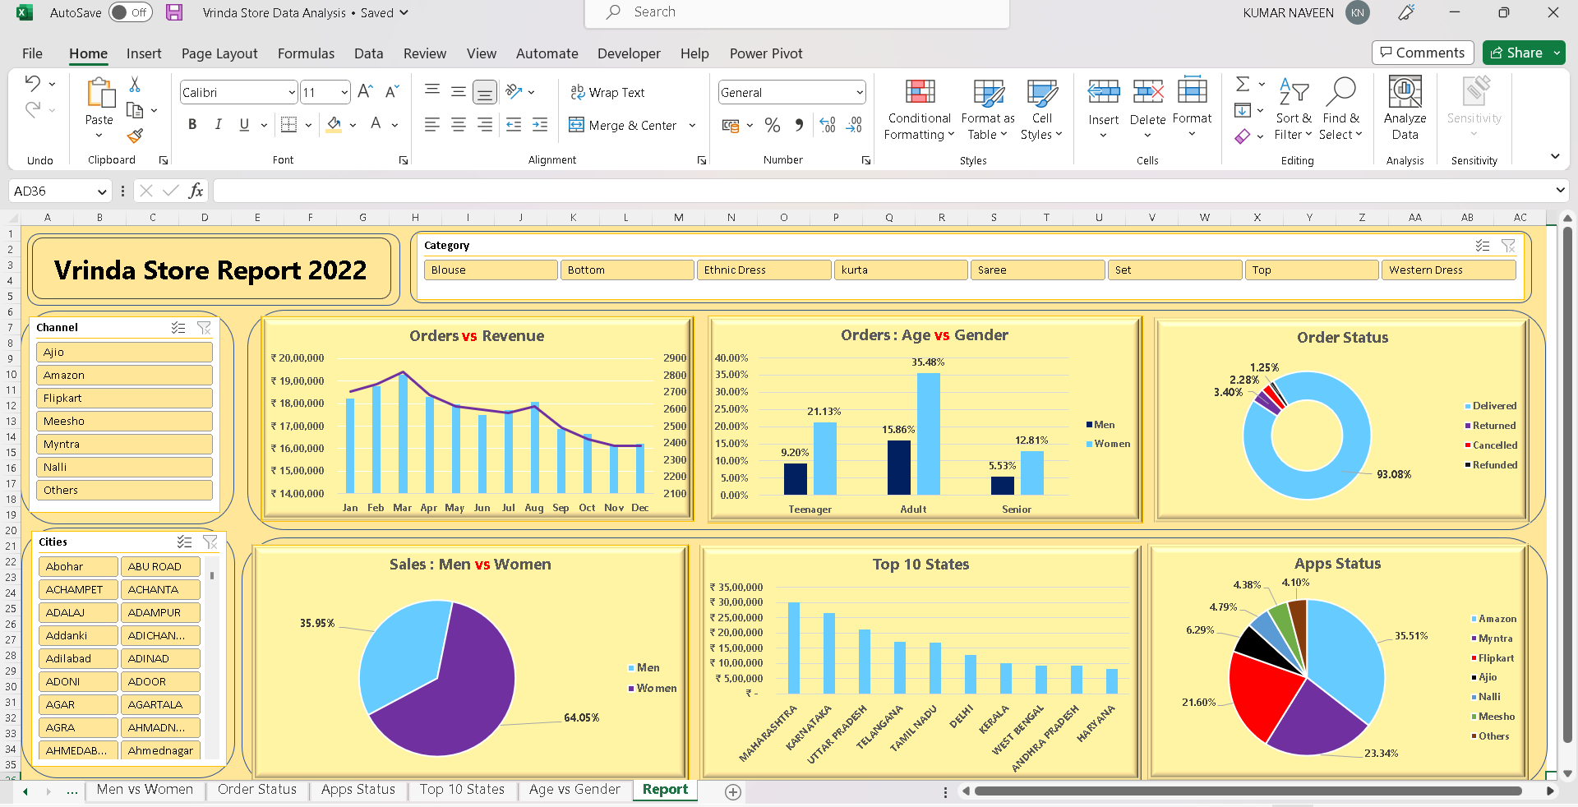Screen dimensions: 1578x807
Task: Open the Conditional Formatting gallery
Action: click(x=918, y=109)
